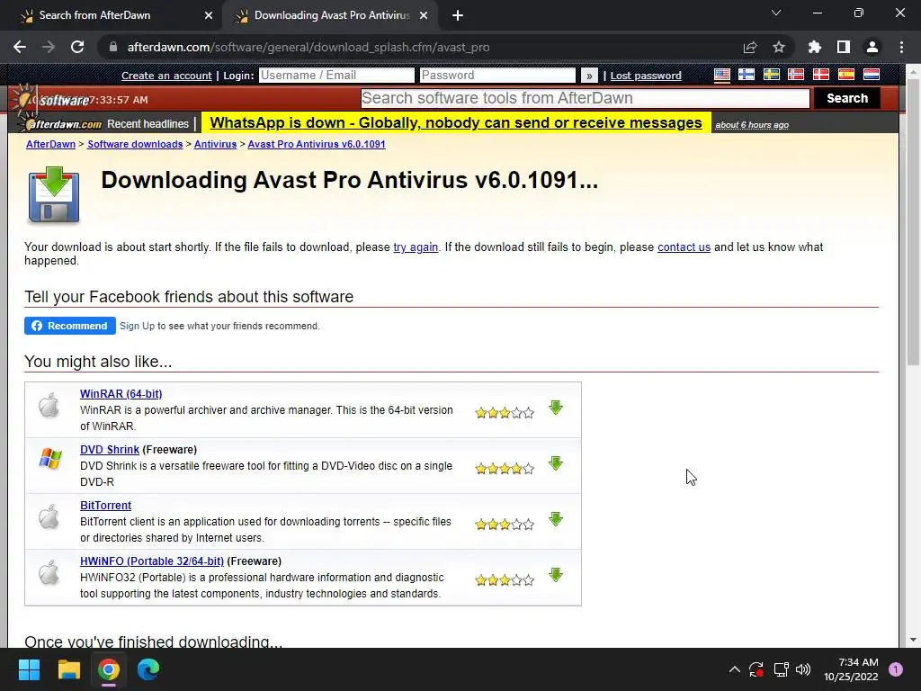921x691 pixels.
Task: Click the green download arrow for WinRAR (64-bit)
Action: tap(556, 408)
